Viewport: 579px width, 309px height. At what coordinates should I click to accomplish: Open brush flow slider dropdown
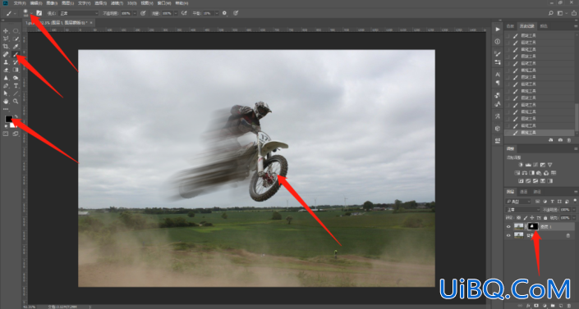point(176,13)
